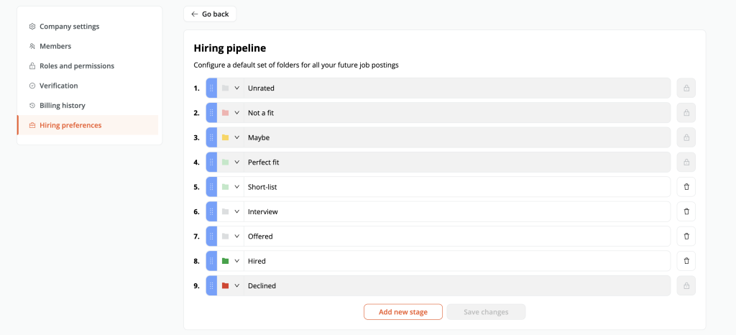Click the trash icon for Offered stage
This screenshot has width=736, height=335.
pyautogui.click(x=686, y=236)
